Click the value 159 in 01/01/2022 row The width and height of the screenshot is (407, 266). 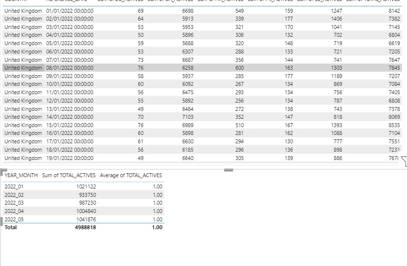pos(289,11)
